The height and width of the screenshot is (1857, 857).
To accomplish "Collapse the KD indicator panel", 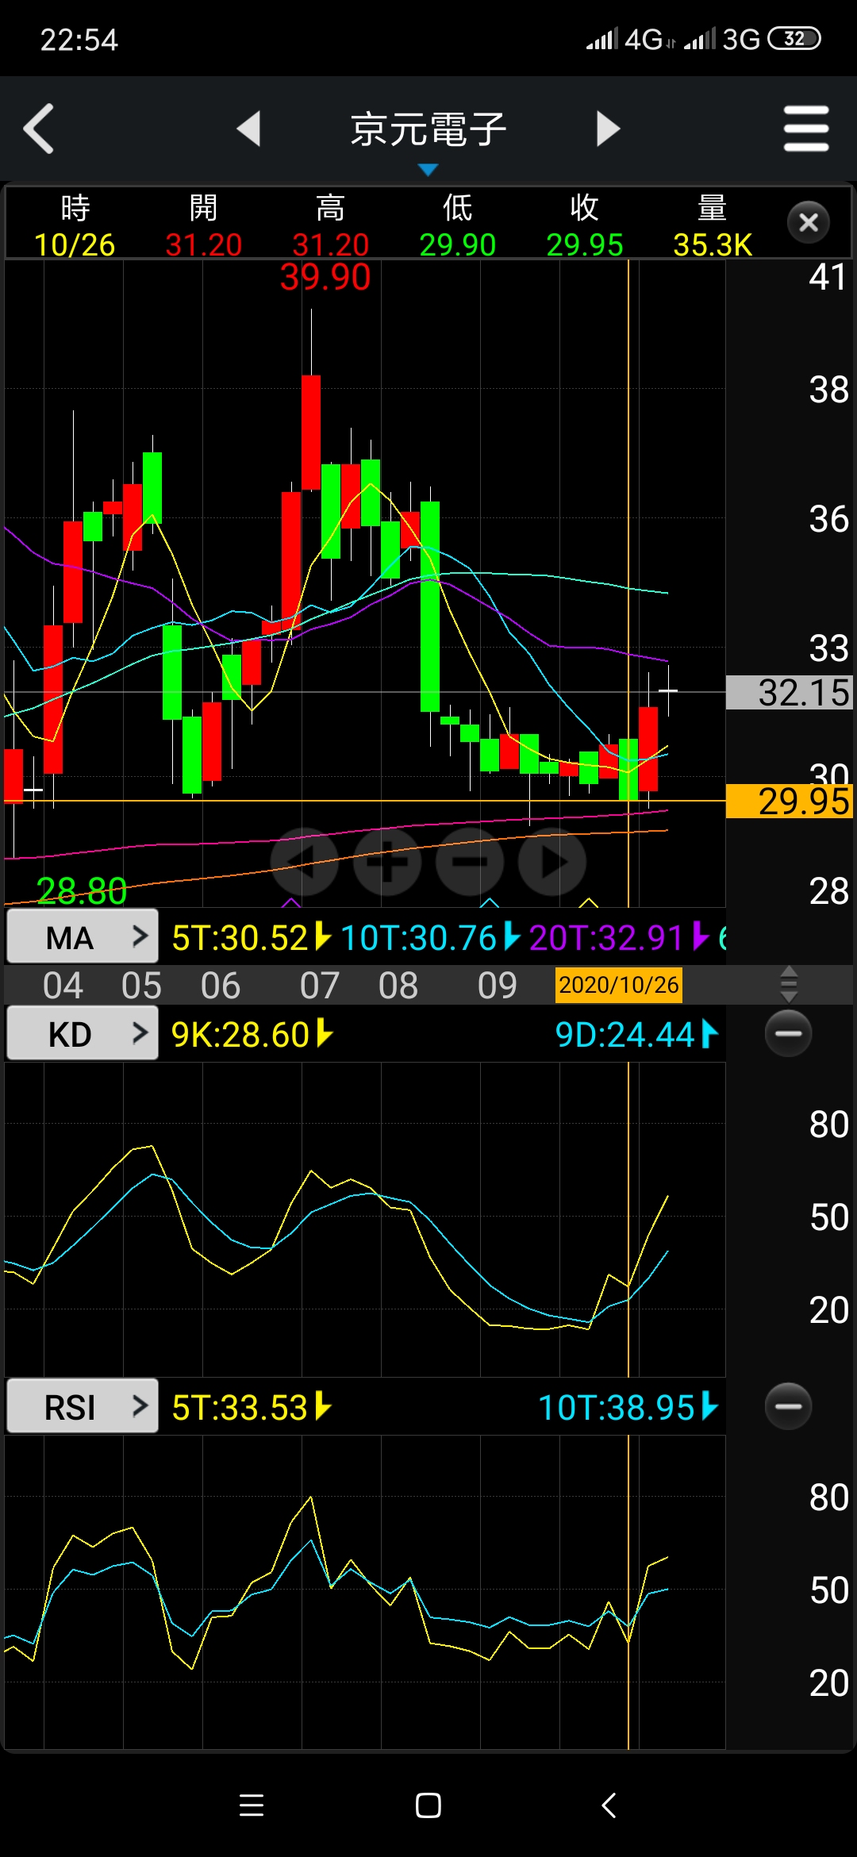I will point(788,1033).
